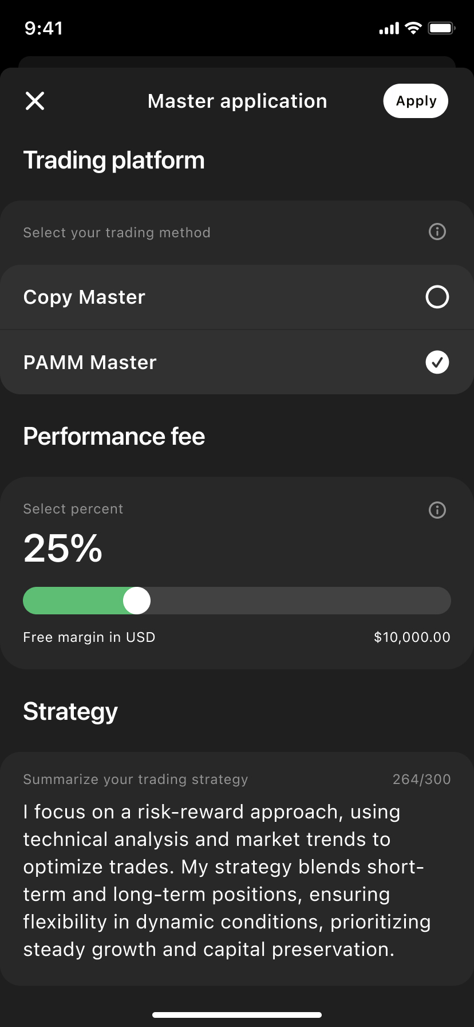This screenshot has height=1027, width=474.
Task: Toggle the PAMM Master checked circle
Action: coord(437,362)
